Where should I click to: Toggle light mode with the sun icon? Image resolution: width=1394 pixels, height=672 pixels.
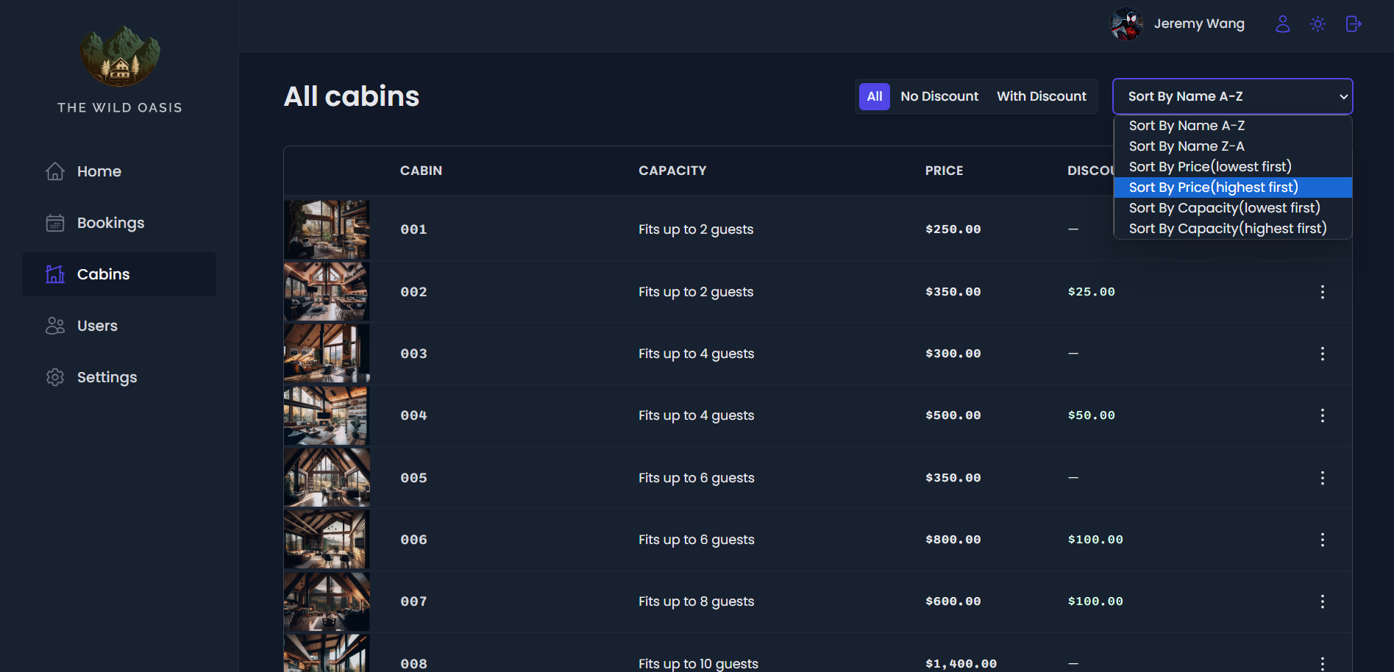[x=1317, y=24]
